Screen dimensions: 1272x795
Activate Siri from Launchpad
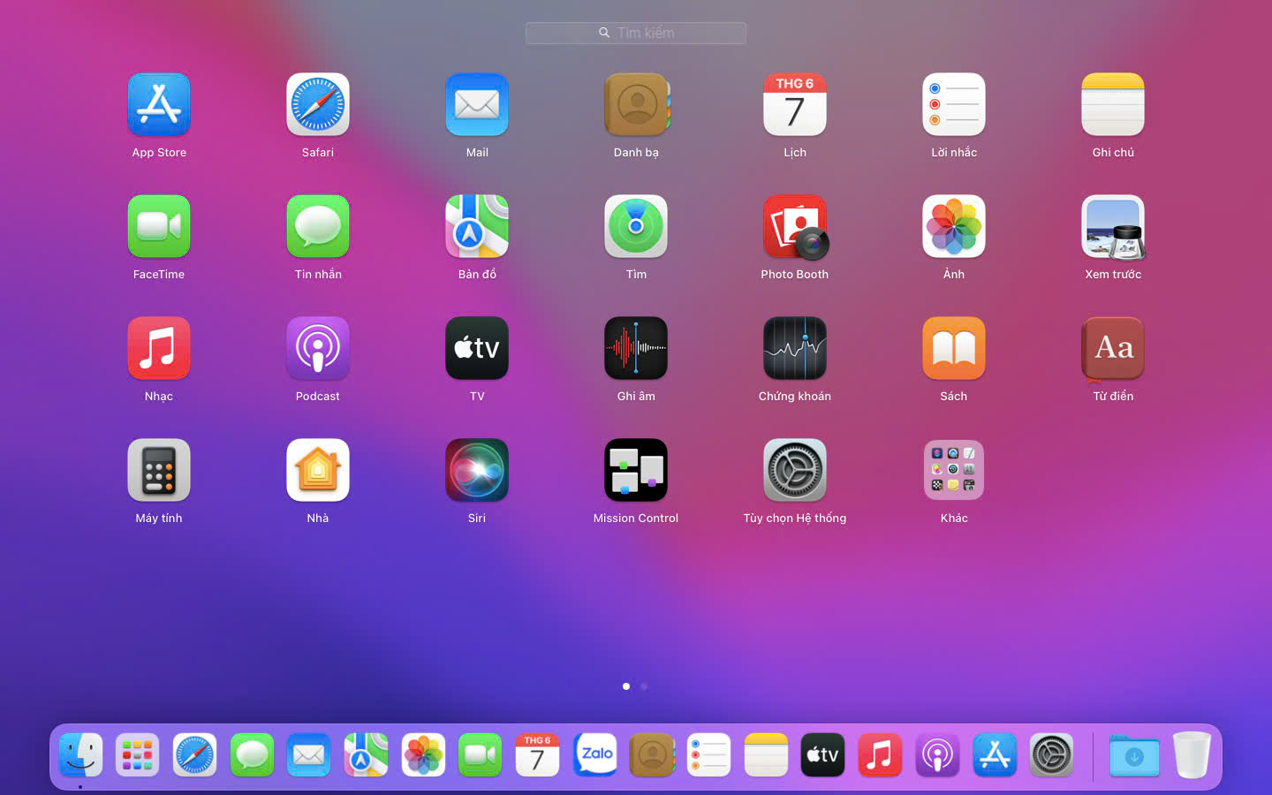point(477,471)
